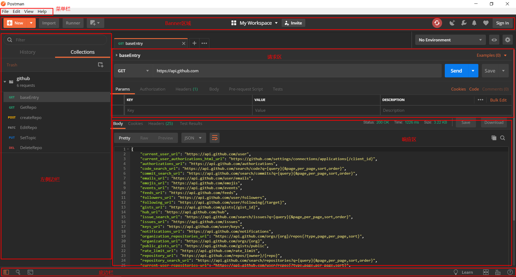Collapse the github collection tree

5,82
